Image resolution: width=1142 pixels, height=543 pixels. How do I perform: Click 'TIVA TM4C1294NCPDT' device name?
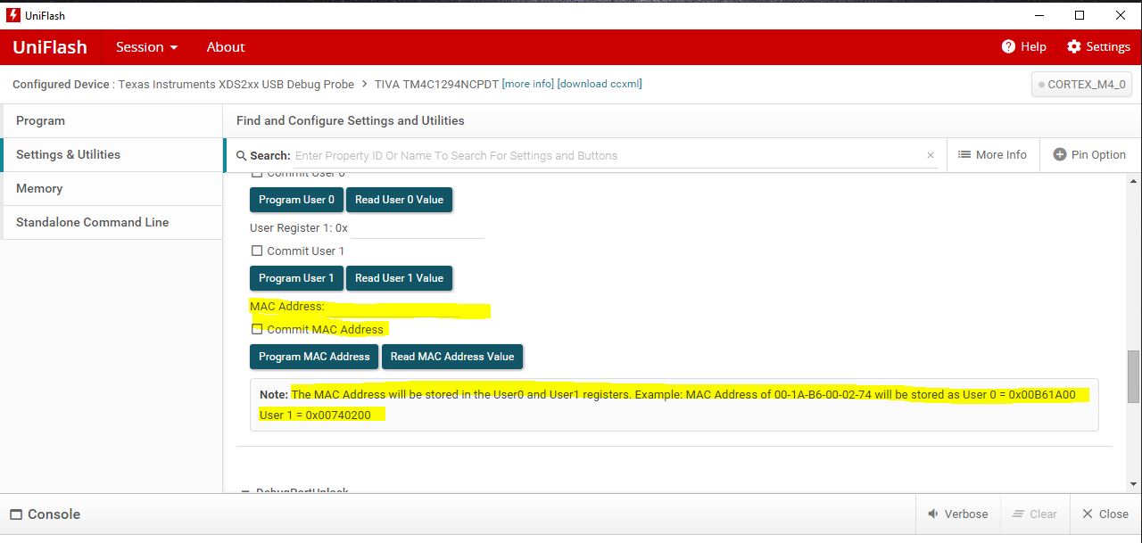[436, 84]
